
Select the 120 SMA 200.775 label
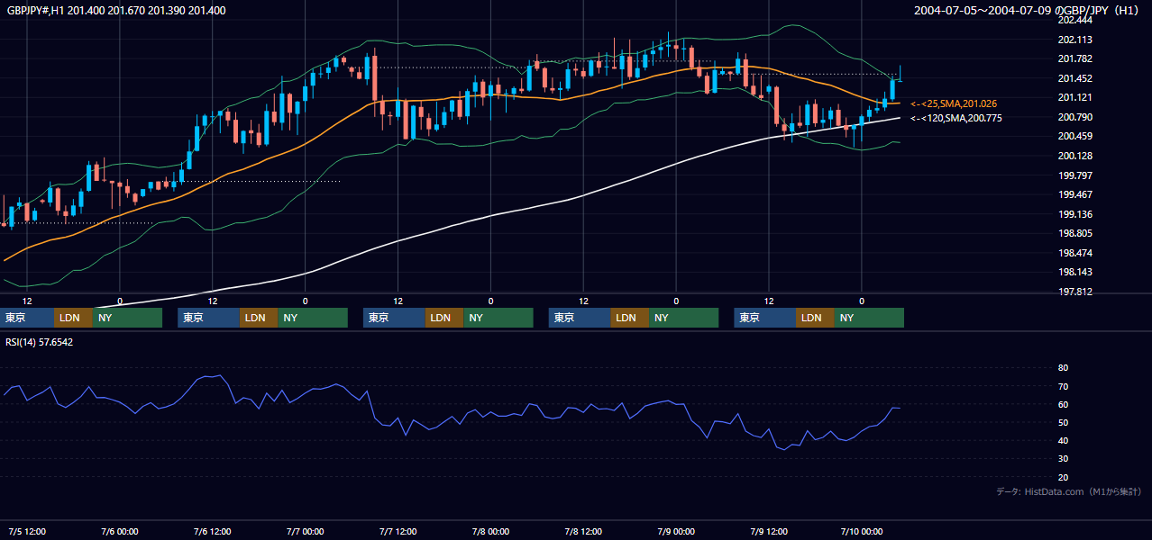tap(955, 118)
